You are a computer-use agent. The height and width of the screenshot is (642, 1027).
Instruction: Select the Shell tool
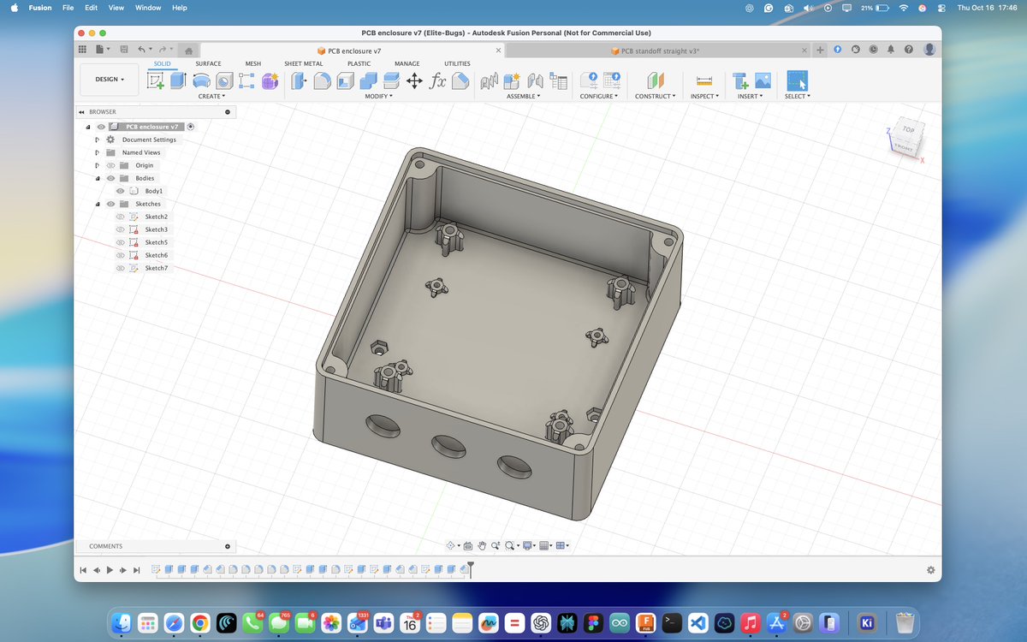pyautogui.click(x=345, y=80)
